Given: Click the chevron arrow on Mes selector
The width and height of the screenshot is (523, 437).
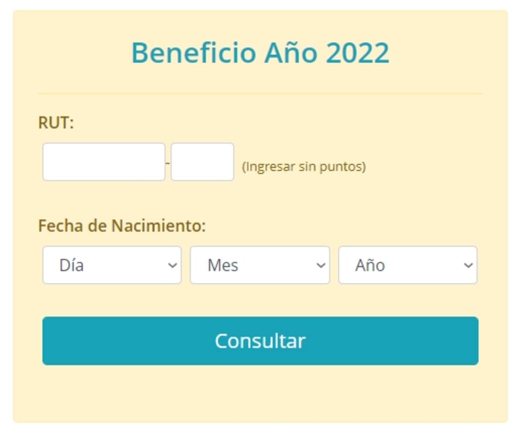Looking at the screenshot, I should pyautogui.click(x=321, y=265).
